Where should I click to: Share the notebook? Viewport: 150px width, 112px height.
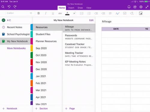tap(135, 7)
